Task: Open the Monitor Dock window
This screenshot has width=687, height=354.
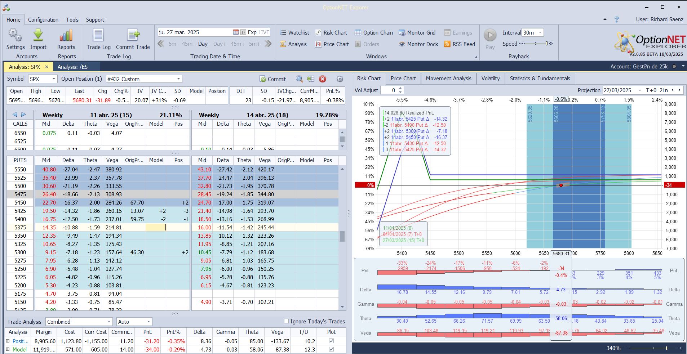Action: point(418,44)
